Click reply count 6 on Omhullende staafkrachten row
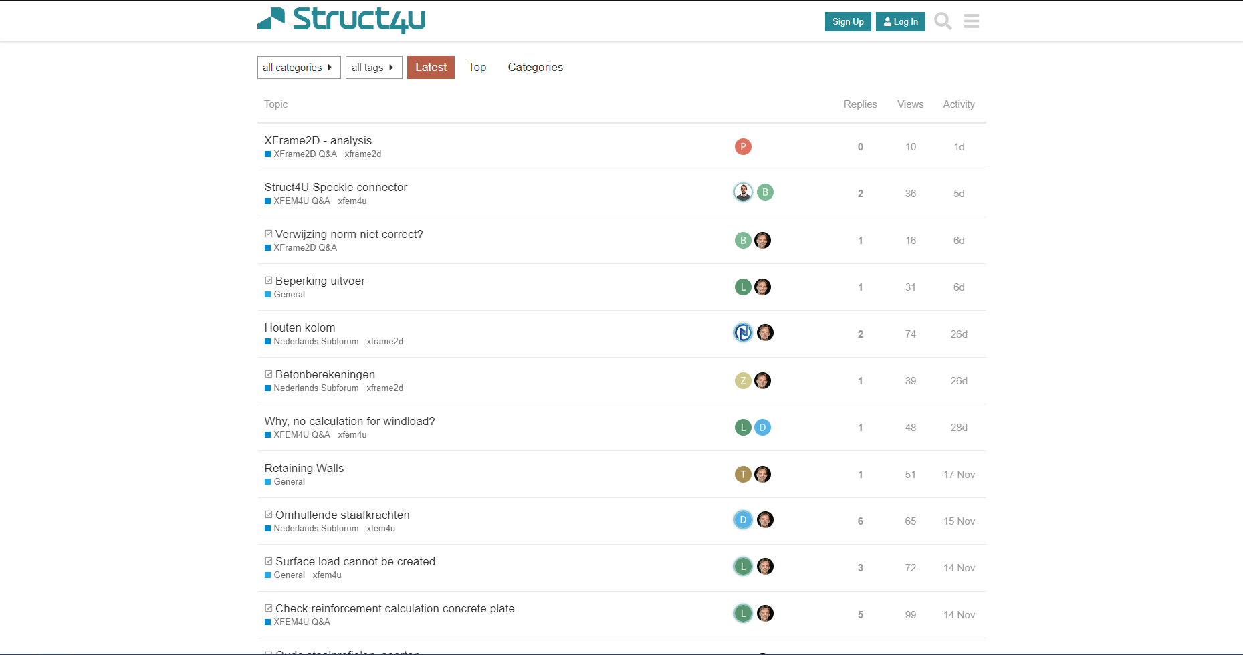 coord(861,521)
